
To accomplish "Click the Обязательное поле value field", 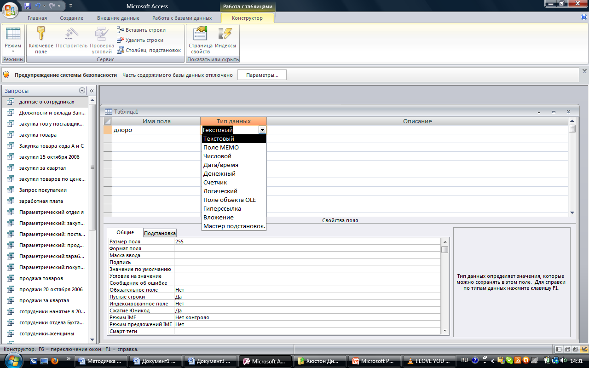I will pos(307,290).
